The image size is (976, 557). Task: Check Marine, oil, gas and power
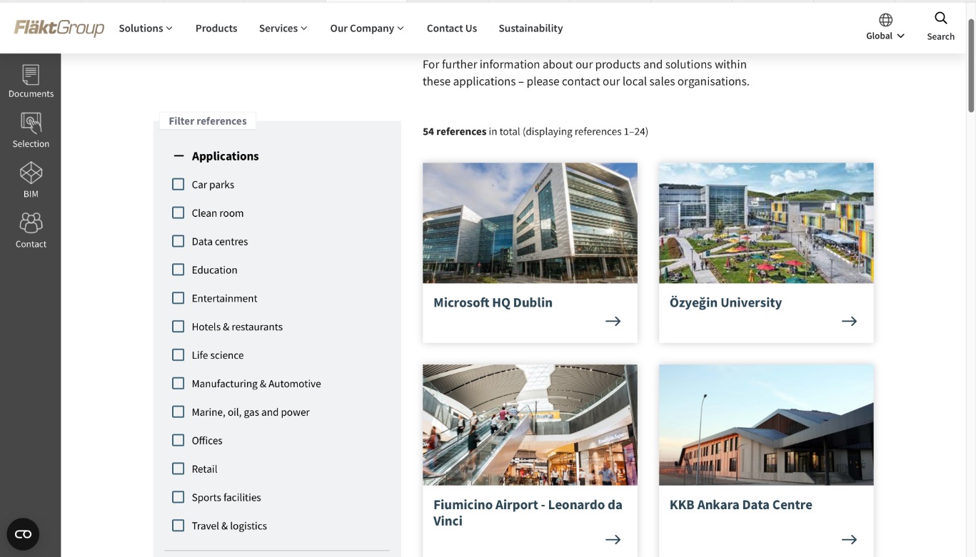pos(178,412)
